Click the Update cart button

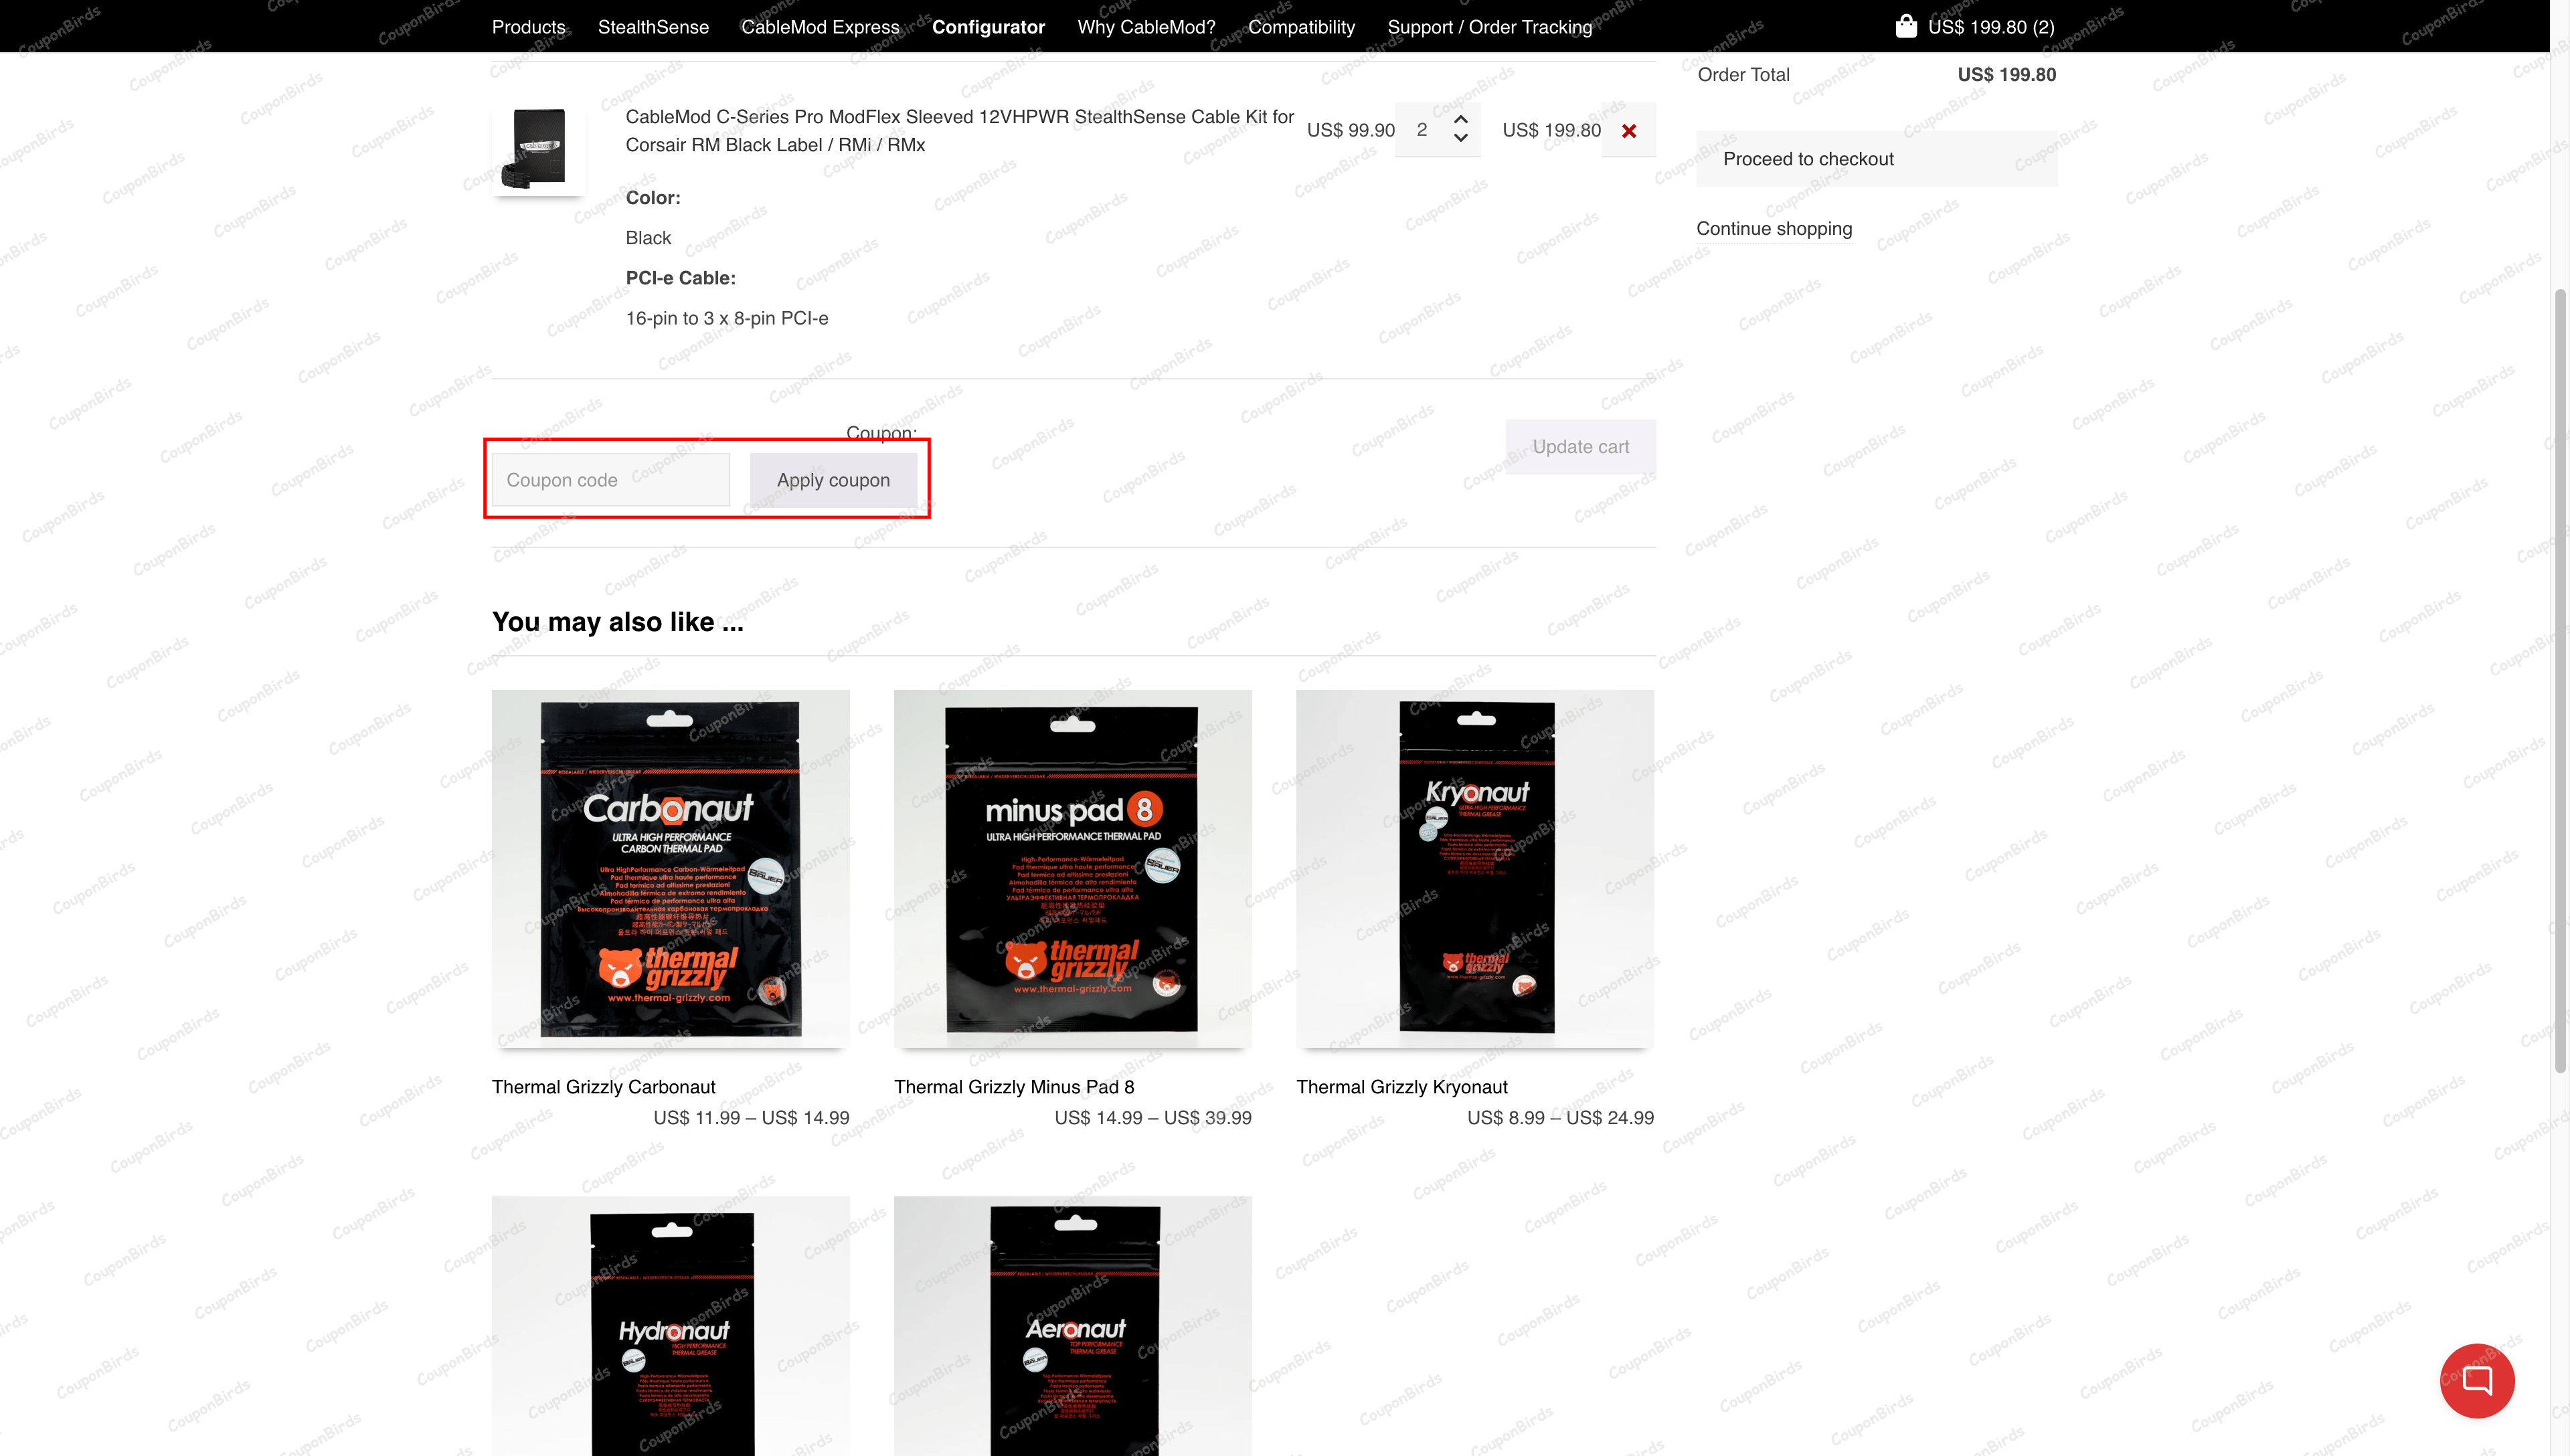(x=1580, y=447)
